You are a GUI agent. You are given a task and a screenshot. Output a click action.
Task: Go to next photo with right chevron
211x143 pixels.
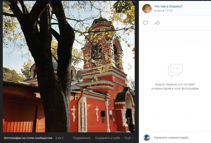click(130, 67)
